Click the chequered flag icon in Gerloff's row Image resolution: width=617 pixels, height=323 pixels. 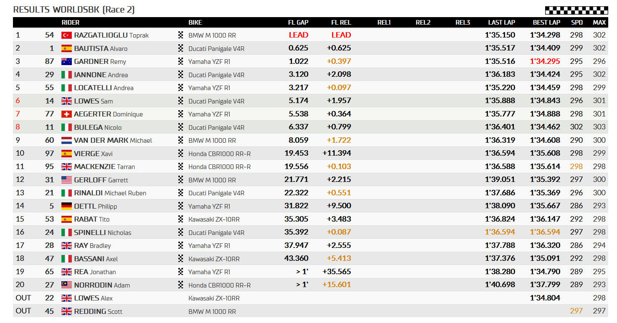click(181, 180)
